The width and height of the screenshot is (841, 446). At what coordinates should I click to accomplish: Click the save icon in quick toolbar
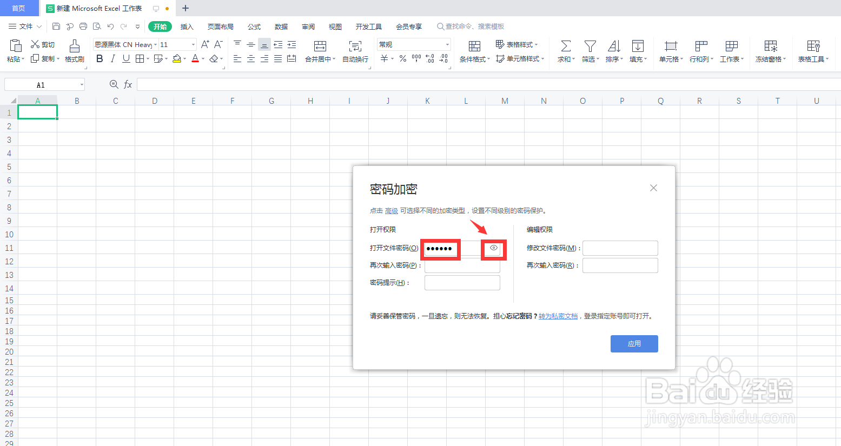coord(56,26)
